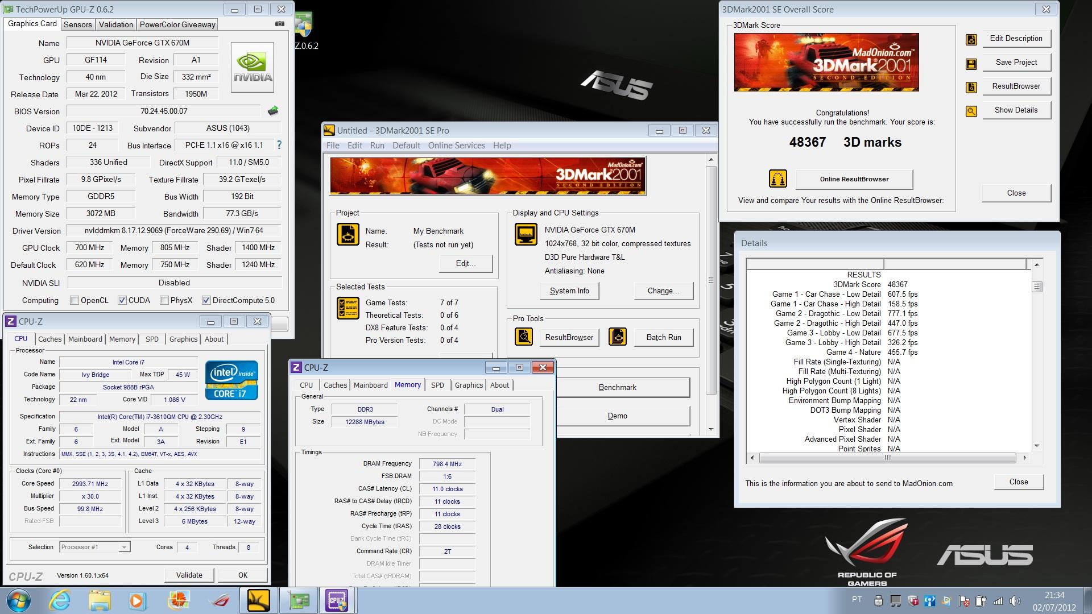Click the ResultBrowser icon in score window

pyautogui.click(x=971, y=88)
